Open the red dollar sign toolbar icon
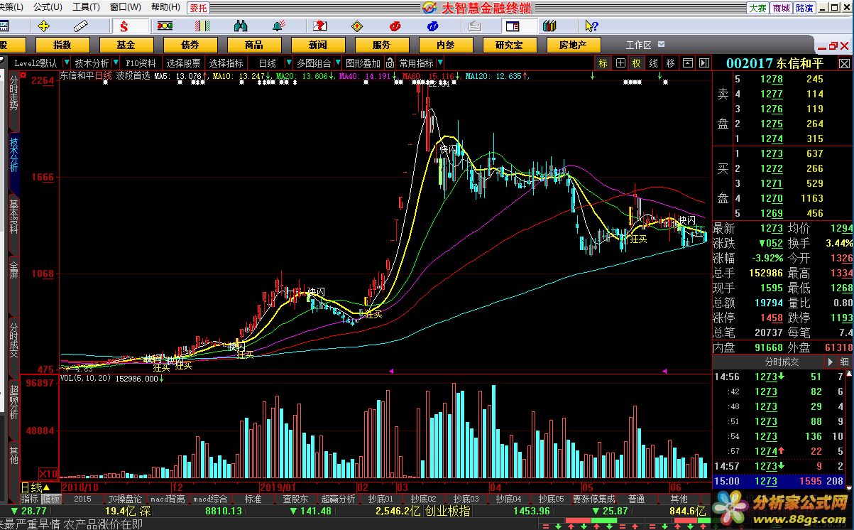This screenshot has width=854, height=530. (124, 26)
